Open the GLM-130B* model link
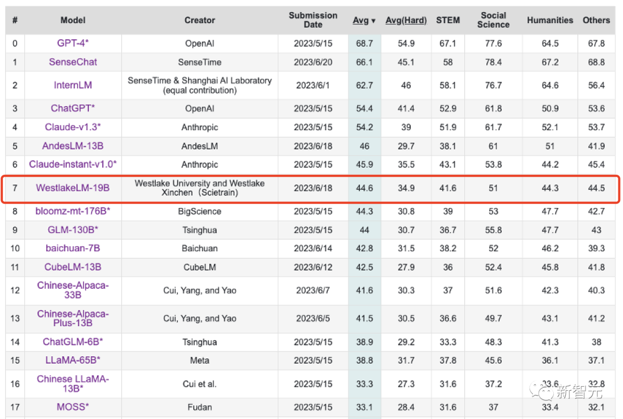Image resolution: width=623 pixels, height=419 pixels. 73,230
